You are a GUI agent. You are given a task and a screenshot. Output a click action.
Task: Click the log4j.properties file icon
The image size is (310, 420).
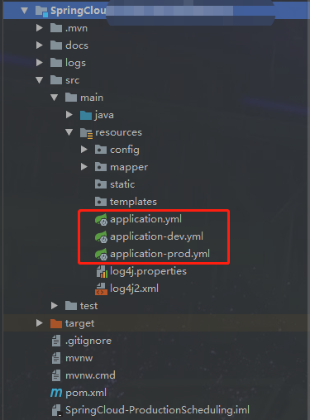(x=102, y=271)
